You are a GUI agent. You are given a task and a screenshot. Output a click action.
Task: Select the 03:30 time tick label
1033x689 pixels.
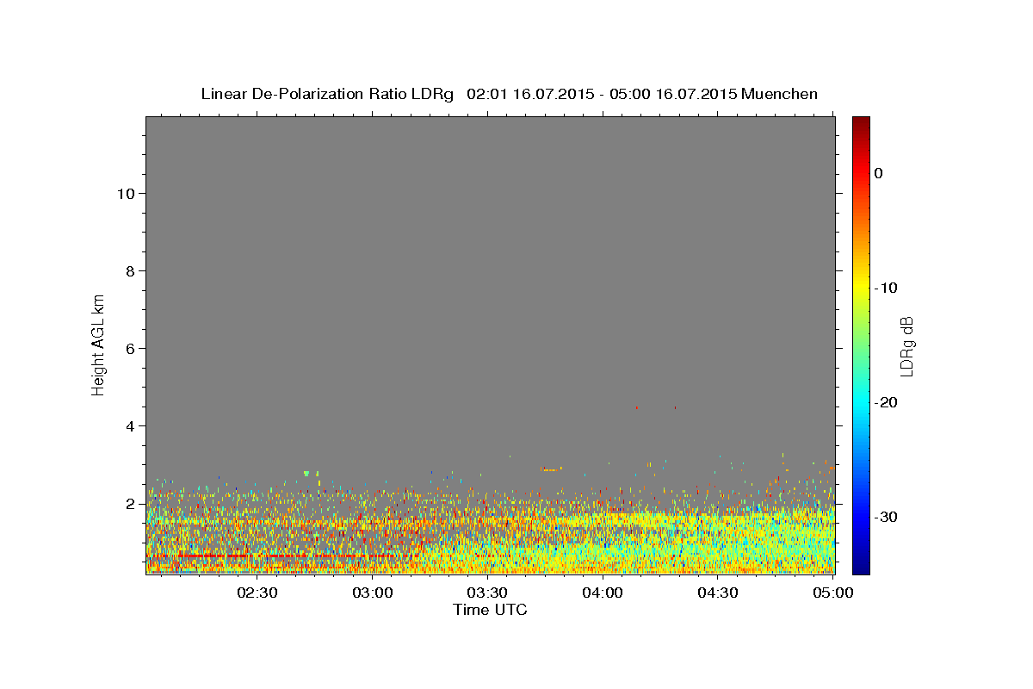tap(487, 593)
